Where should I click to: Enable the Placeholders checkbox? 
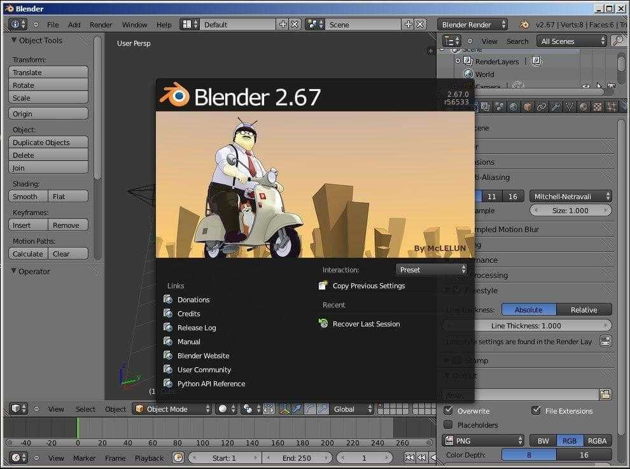point(449,424)
